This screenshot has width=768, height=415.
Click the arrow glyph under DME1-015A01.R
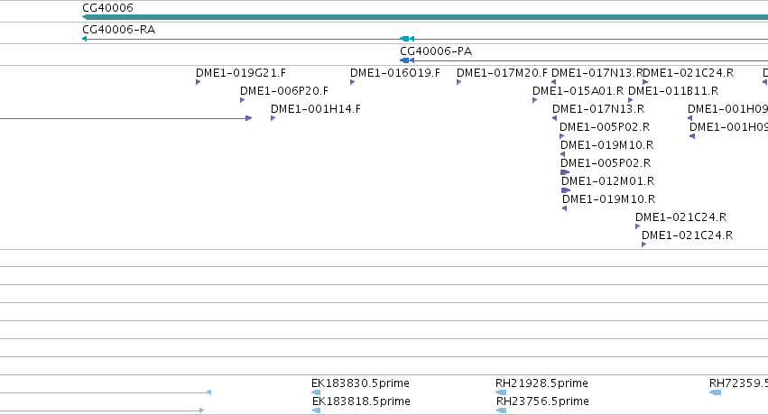[x=534, y=100]
